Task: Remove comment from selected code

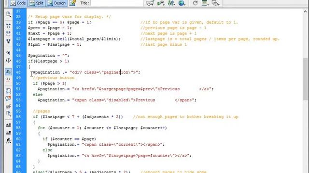Action: pos(8,99)
